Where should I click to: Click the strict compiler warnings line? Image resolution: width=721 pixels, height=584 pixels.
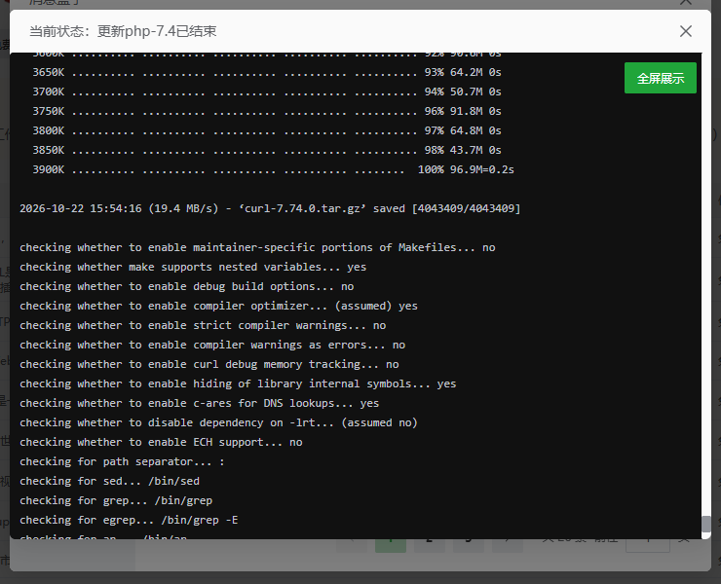click(x=203, y=325)
